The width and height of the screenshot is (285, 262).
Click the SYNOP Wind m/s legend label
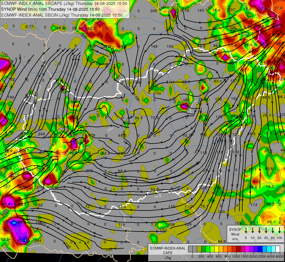coord(235,234)
